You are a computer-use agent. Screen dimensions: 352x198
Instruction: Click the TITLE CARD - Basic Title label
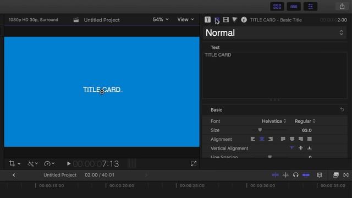tap(276, 20)
